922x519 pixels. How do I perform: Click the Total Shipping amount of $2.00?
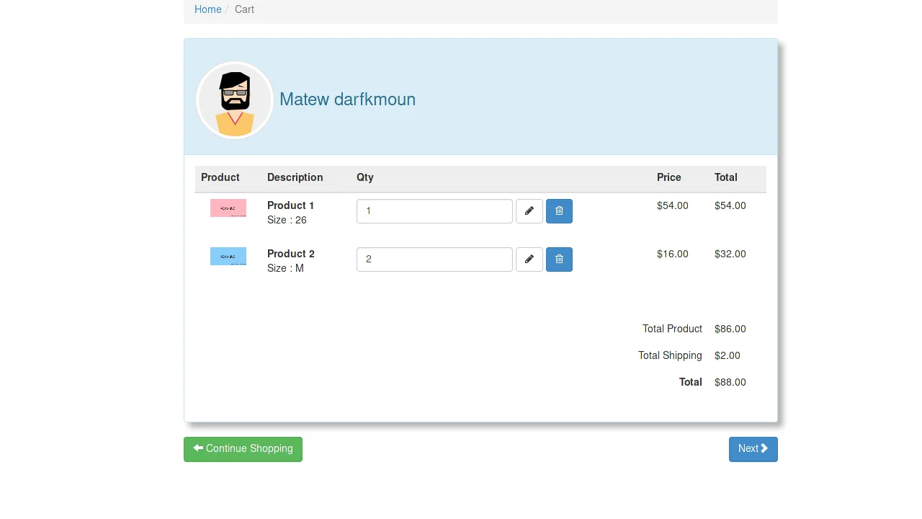(727, 355)
